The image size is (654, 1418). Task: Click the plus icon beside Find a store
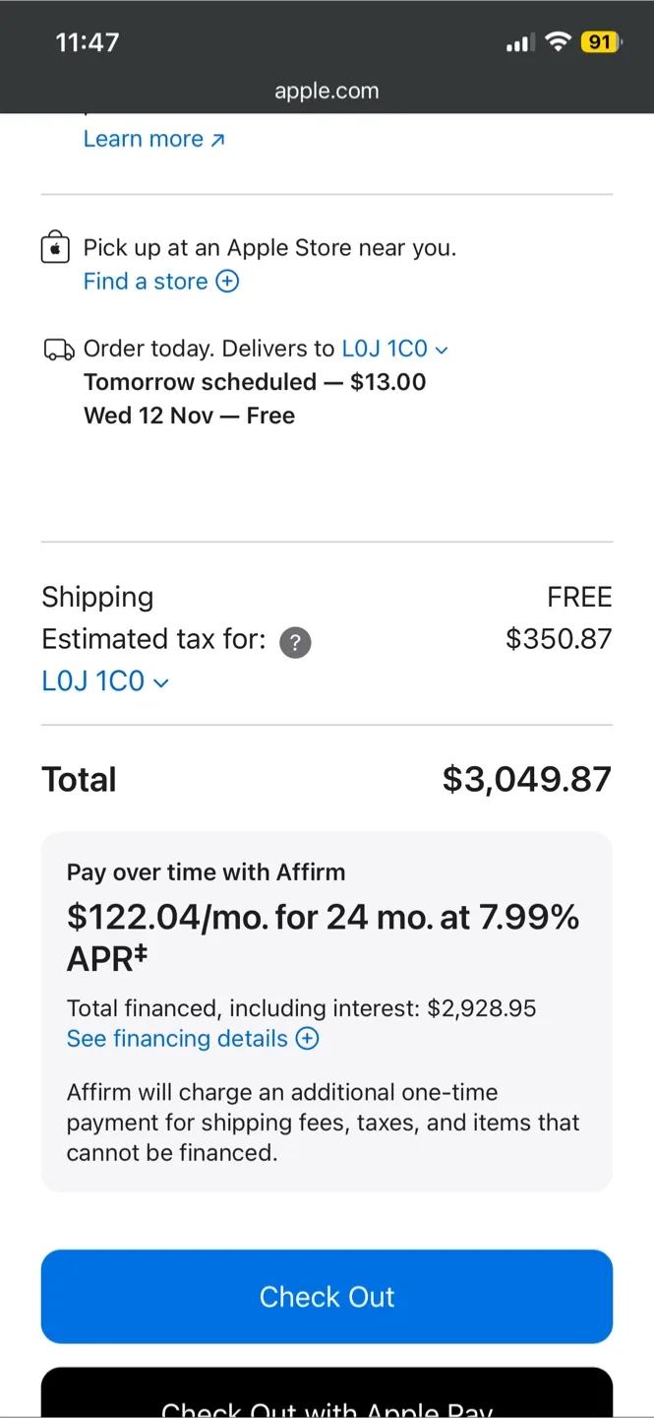[x=227, y=281]
